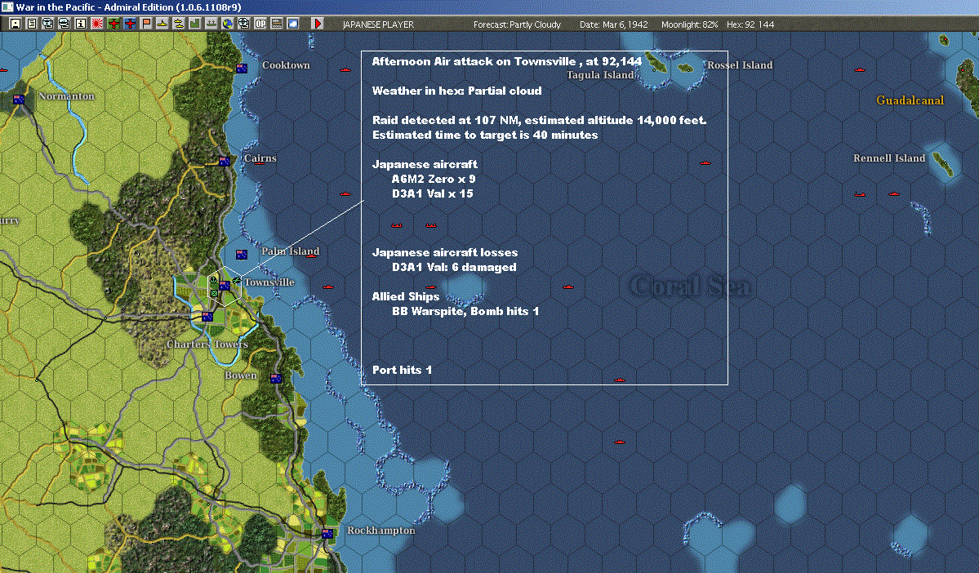Click the red play arrow button
The image size is (979, 573).
click(x=317, y=24)
